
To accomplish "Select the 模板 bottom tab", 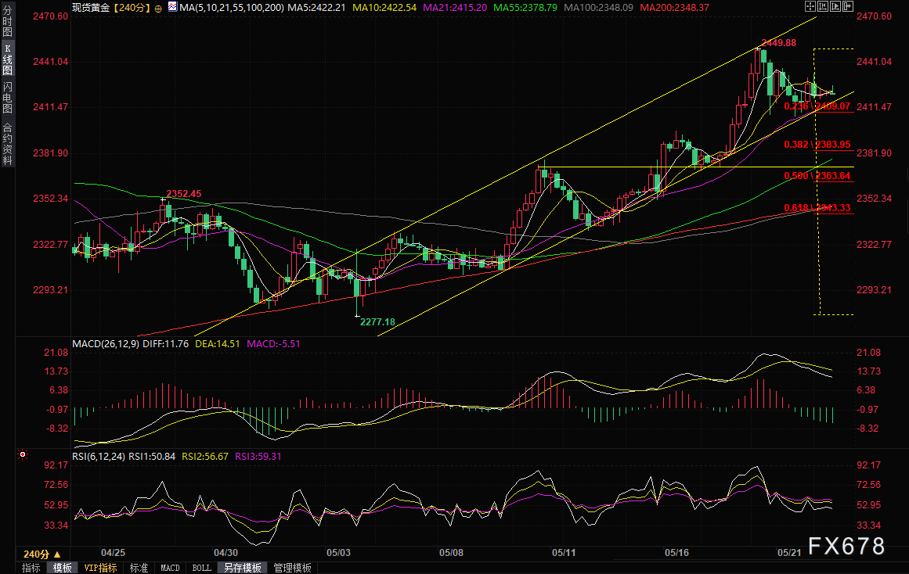I will coord(62,568).
